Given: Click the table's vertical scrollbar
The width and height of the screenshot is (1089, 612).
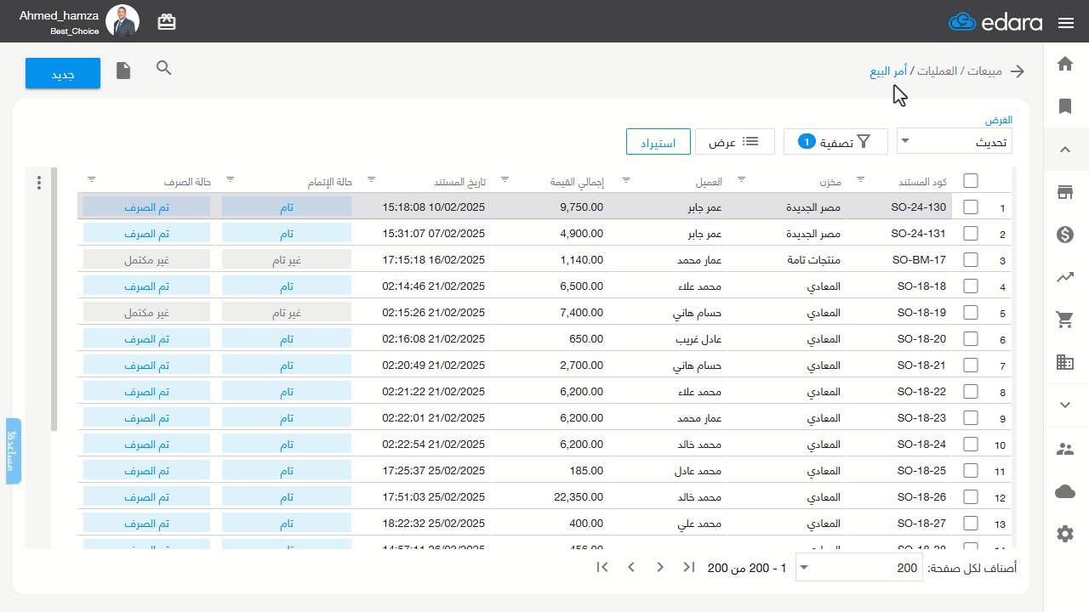Looking at the screenshot, I should coord(54,298).
